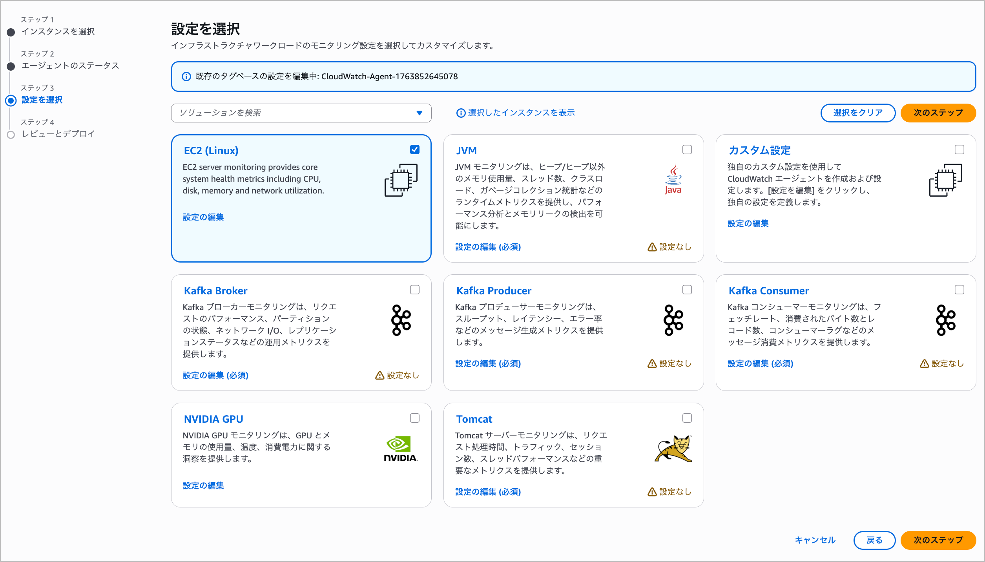Image resolution: width=985 pixels, height=562 pixels.
Task: Click the info icon in the CloudWatch-Agent banner
Action: tap(186, 77)
